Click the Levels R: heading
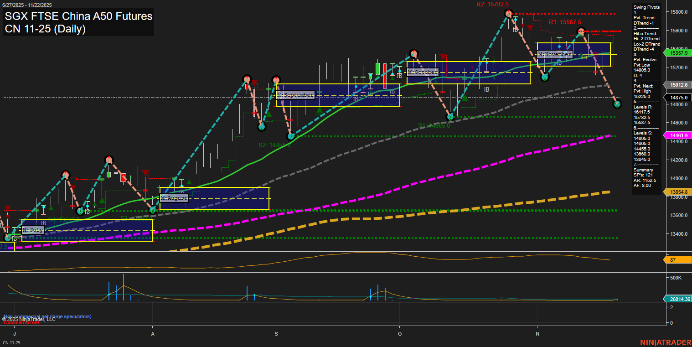The image size is (692, 347). (643, 107)
